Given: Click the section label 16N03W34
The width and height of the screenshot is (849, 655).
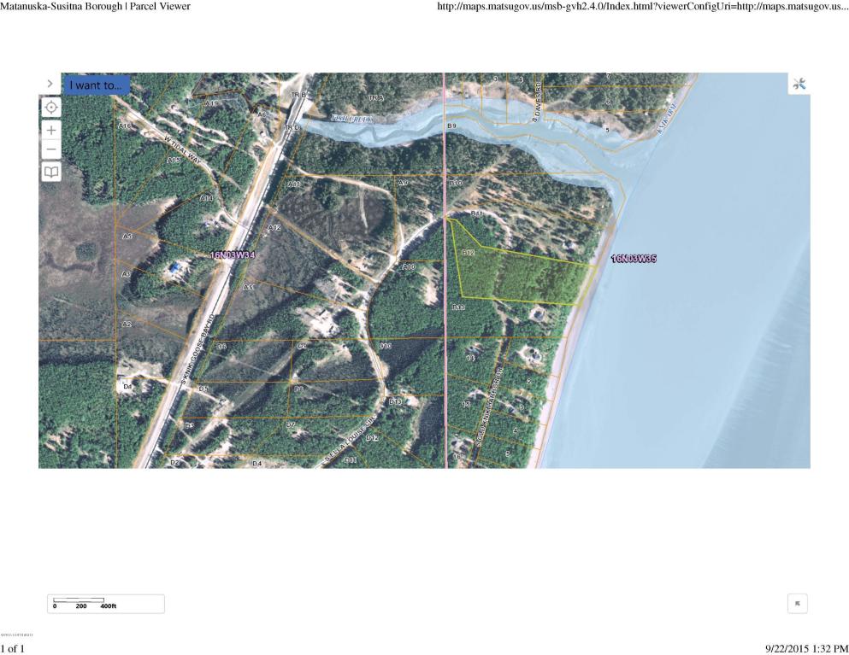Looking at the screenshot, I should (233, 254).
